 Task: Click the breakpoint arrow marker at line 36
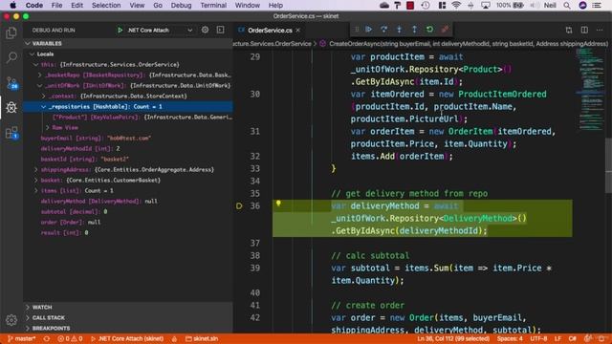tap(239, 206)
